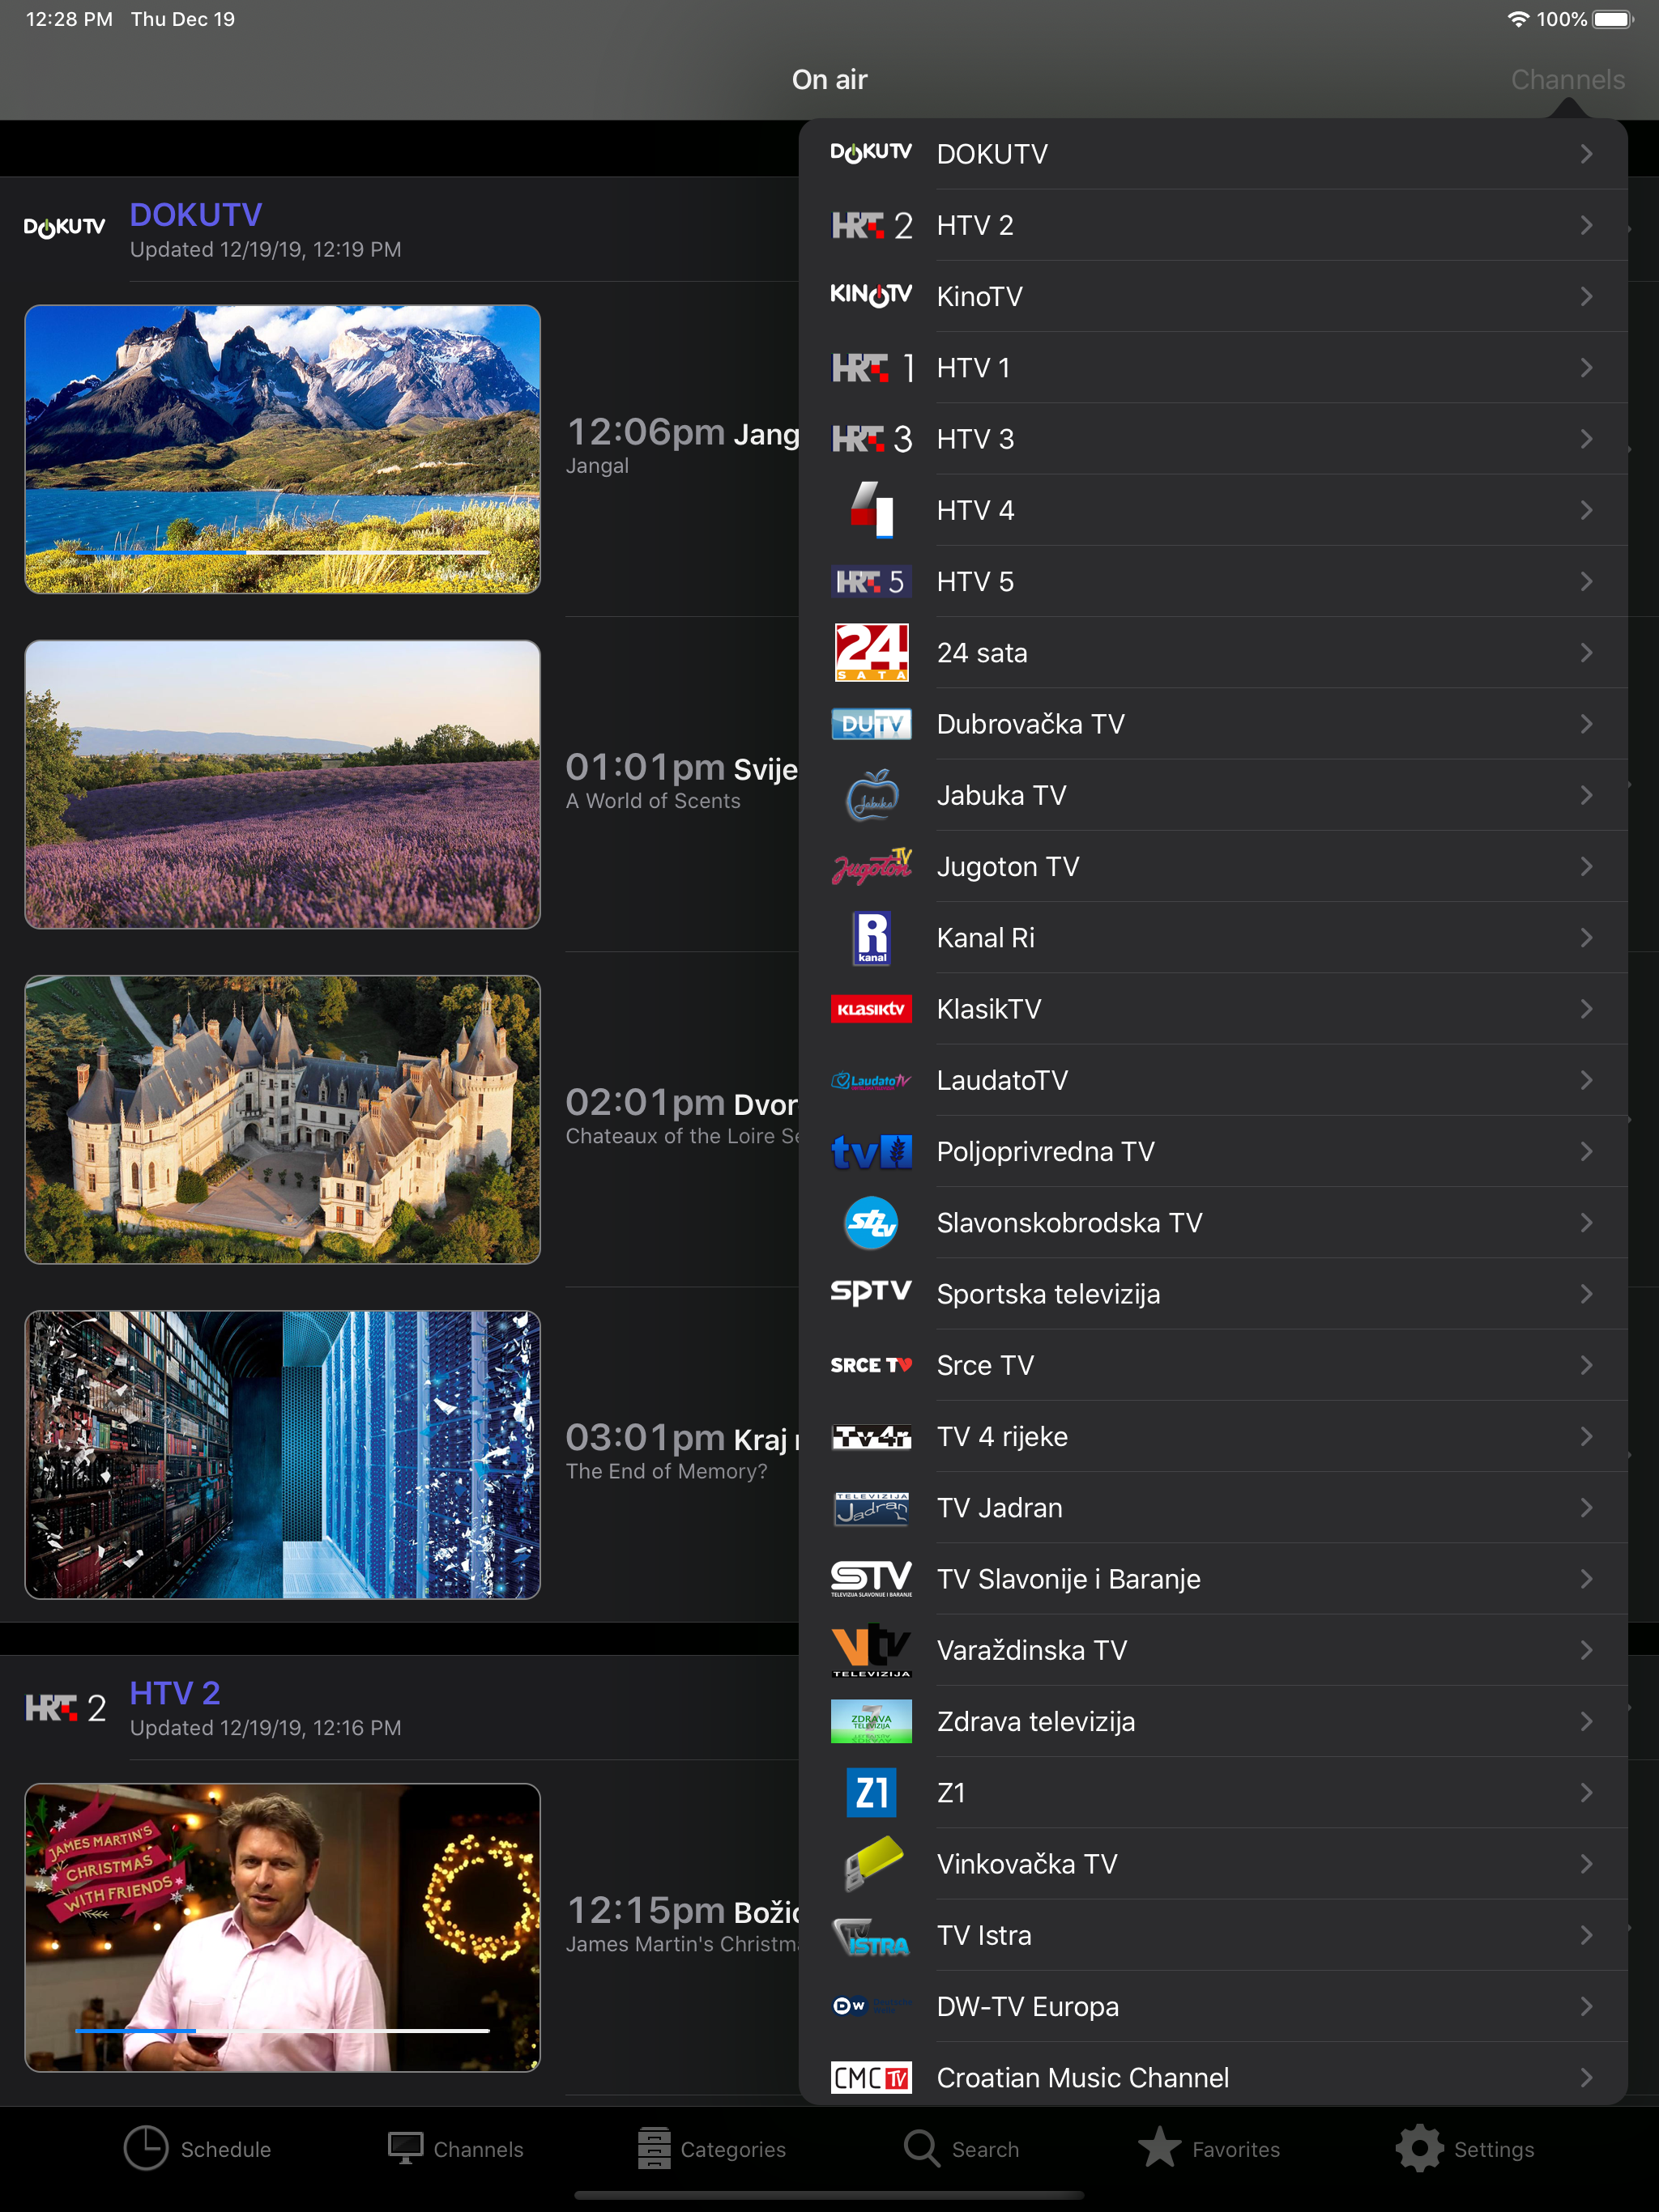Open KlasikTV row chevron

point(1586,1009)
